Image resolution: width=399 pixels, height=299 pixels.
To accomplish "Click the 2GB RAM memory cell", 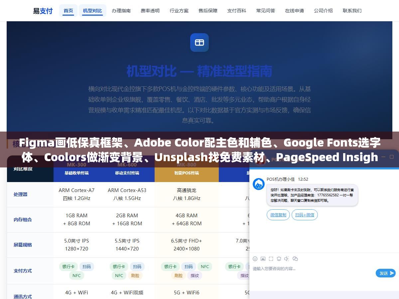I will 127,220.
